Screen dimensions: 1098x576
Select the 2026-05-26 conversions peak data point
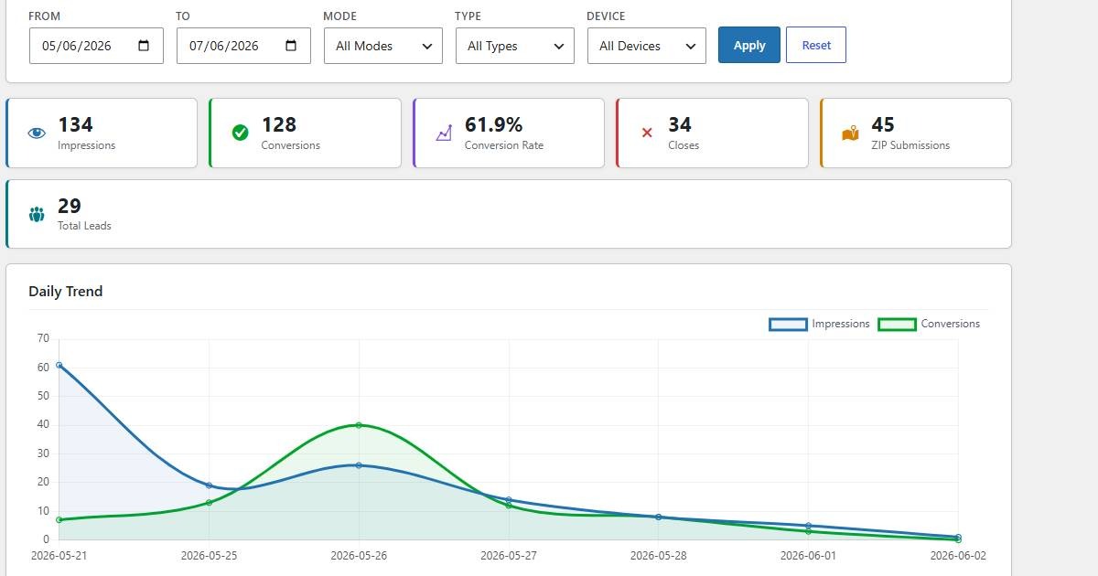point(359,425)
